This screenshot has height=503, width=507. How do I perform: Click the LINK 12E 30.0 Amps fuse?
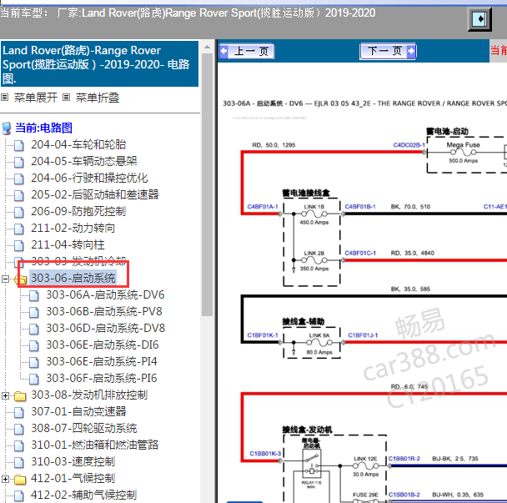[x=365, y=466]
